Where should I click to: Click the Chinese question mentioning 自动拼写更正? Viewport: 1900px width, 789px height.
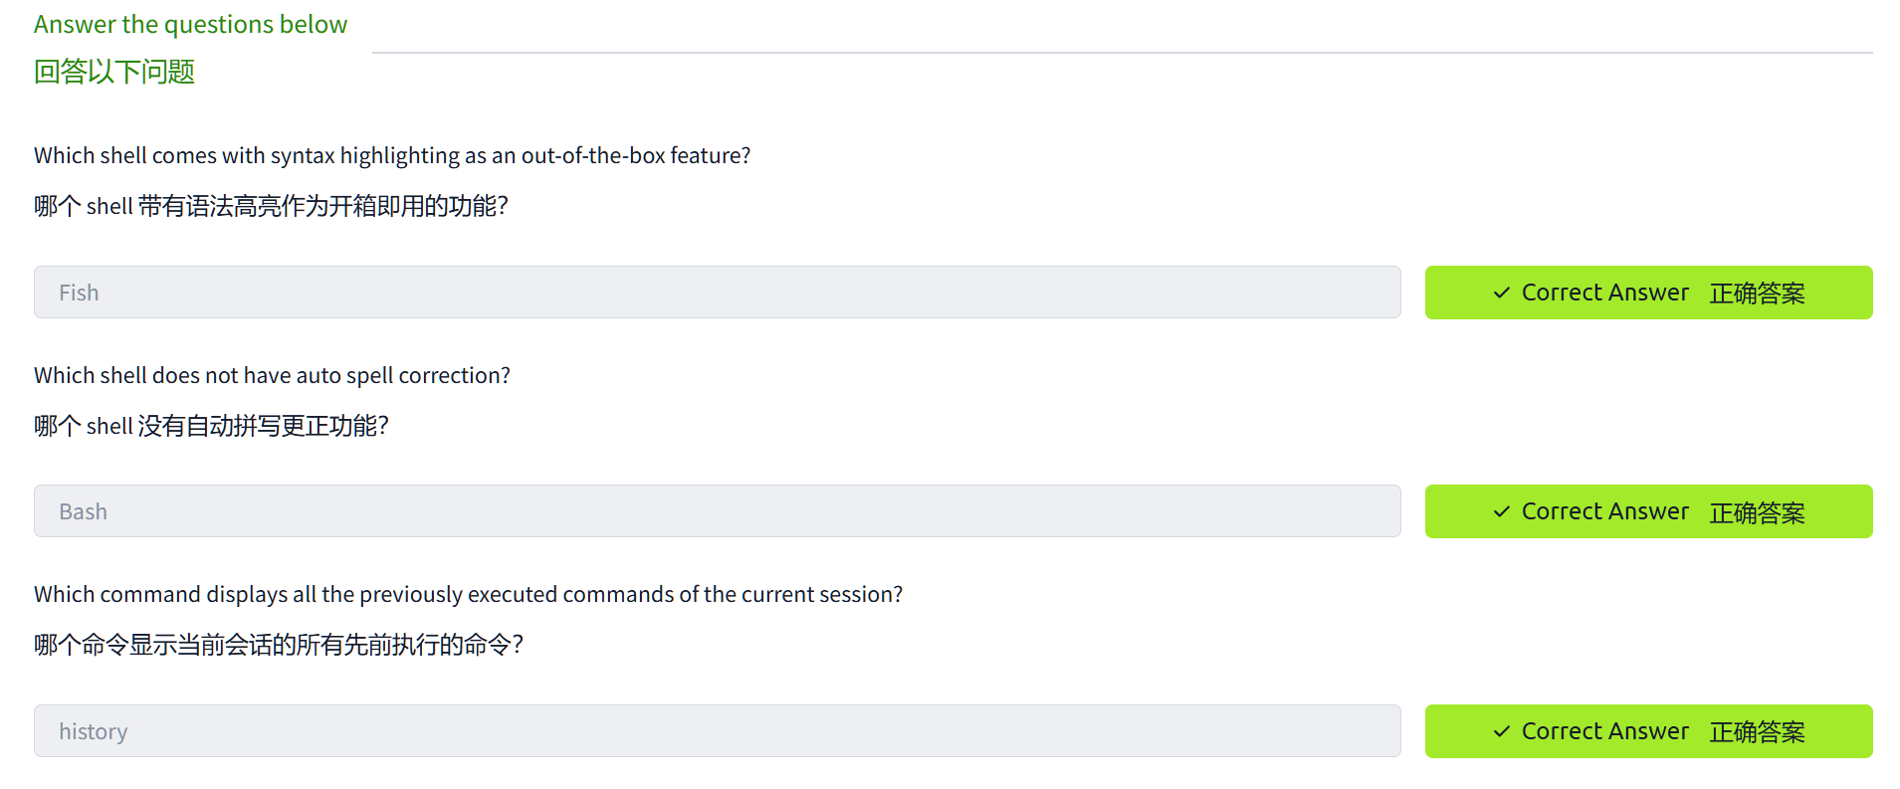pyautogui.click(x=211, y=426)
